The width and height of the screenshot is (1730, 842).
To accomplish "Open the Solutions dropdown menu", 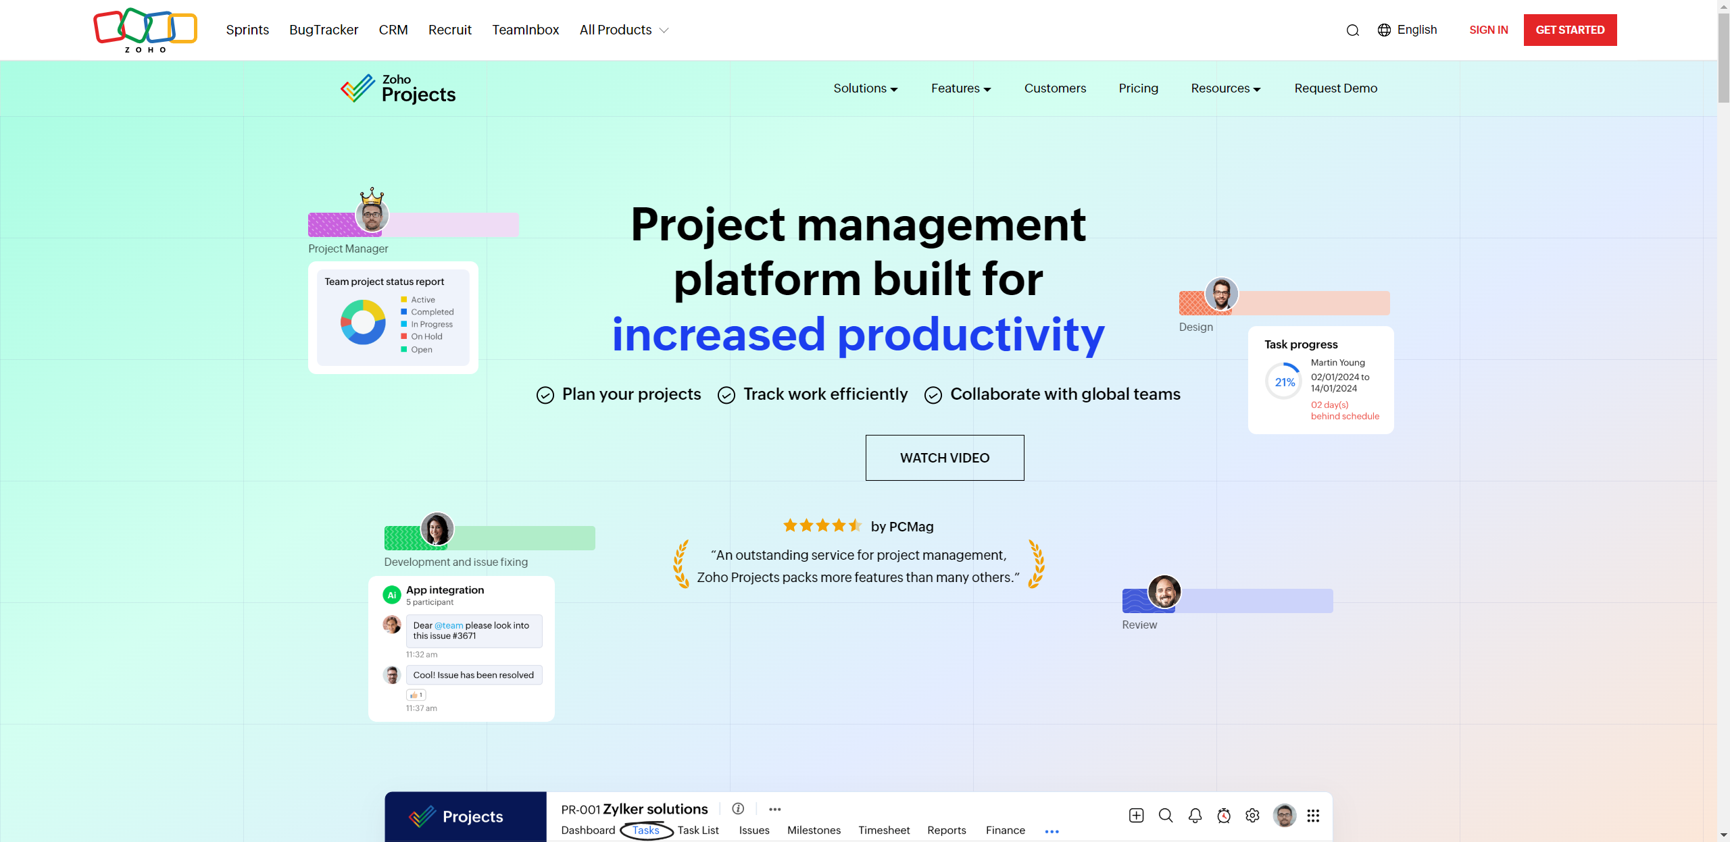I will [x=866, y=88].
